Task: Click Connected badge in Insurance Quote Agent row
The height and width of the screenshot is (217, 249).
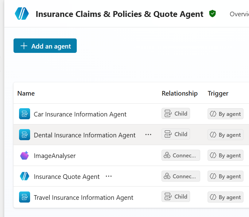Action: pos(181,176)
